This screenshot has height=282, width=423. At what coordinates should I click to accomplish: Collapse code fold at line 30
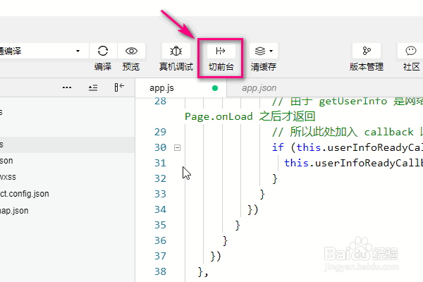click(177, 147)
